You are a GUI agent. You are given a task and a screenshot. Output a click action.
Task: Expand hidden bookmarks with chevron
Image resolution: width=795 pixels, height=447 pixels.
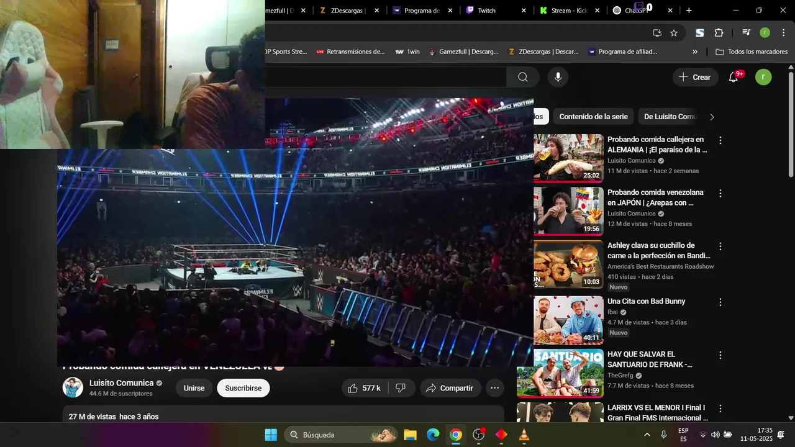click(x=695, y=52)
